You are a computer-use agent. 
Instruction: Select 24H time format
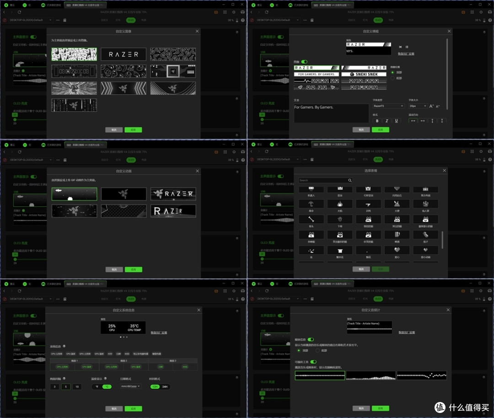point(165,387)
